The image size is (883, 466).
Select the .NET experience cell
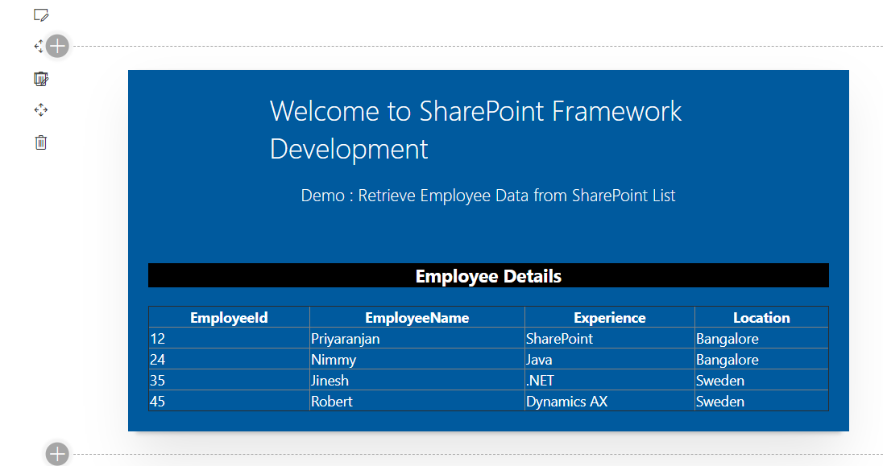click(610, 381)
